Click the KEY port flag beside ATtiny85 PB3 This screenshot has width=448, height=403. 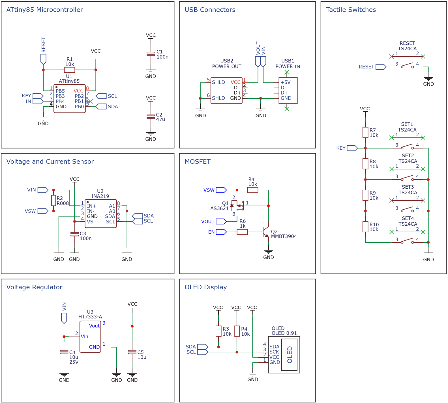(x=38, y=96)
